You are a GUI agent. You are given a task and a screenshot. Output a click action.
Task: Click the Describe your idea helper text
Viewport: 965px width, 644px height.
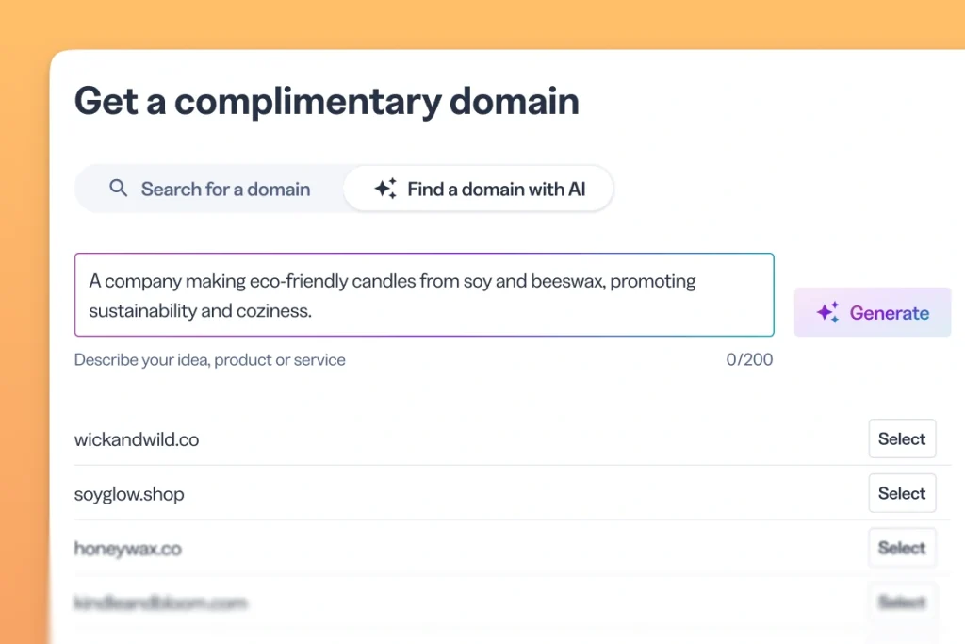pyautogui.click(x=210, y=360)
